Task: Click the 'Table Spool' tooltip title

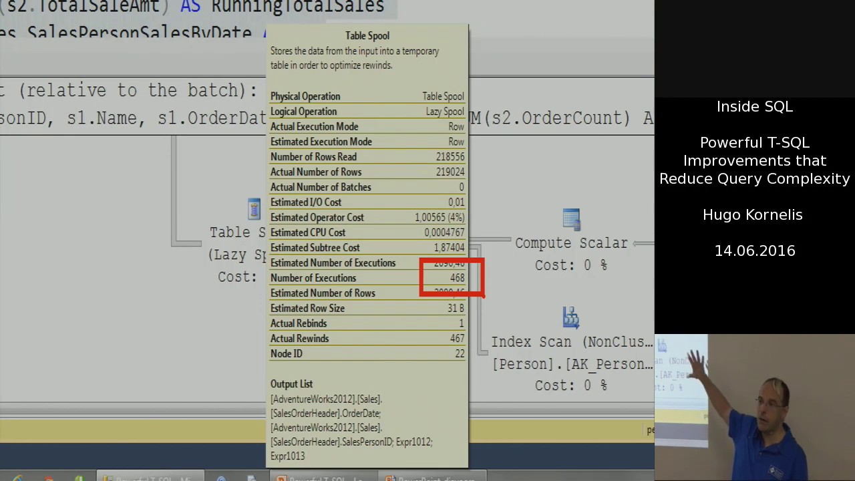Action: tap(367, 35)
